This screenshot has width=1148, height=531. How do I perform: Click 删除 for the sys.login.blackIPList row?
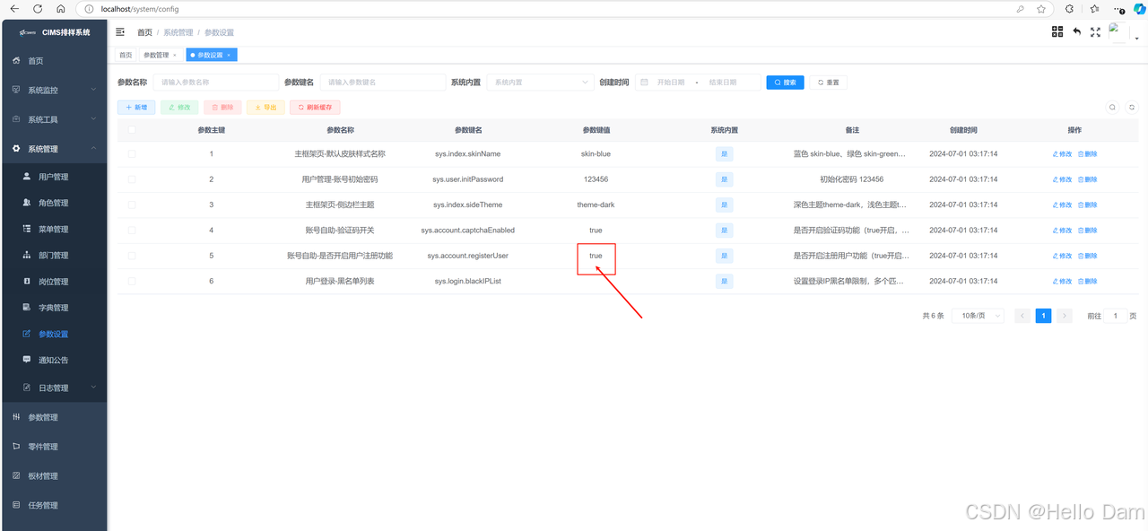pos(1087,281)
